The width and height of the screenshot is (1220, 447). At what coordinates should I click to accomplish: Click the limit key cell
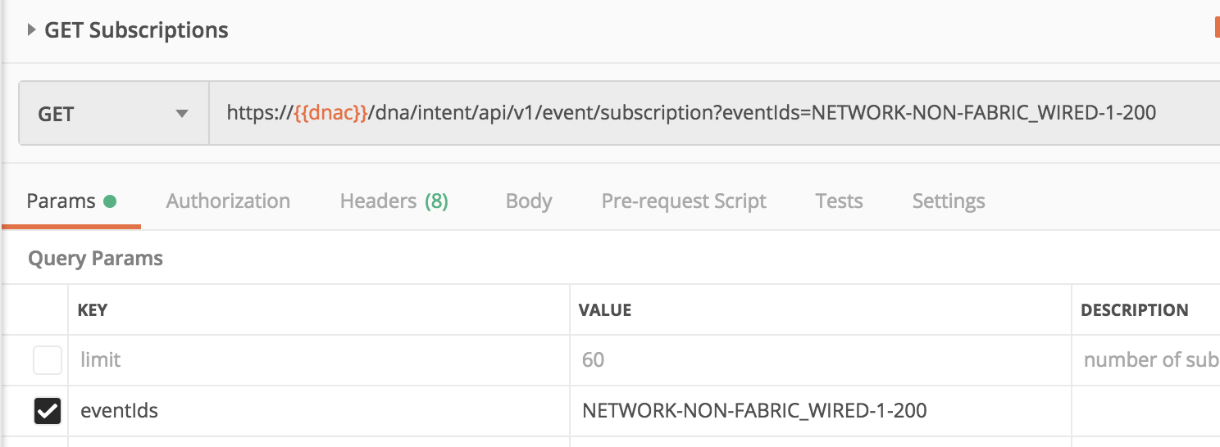[x=318, y=360]
